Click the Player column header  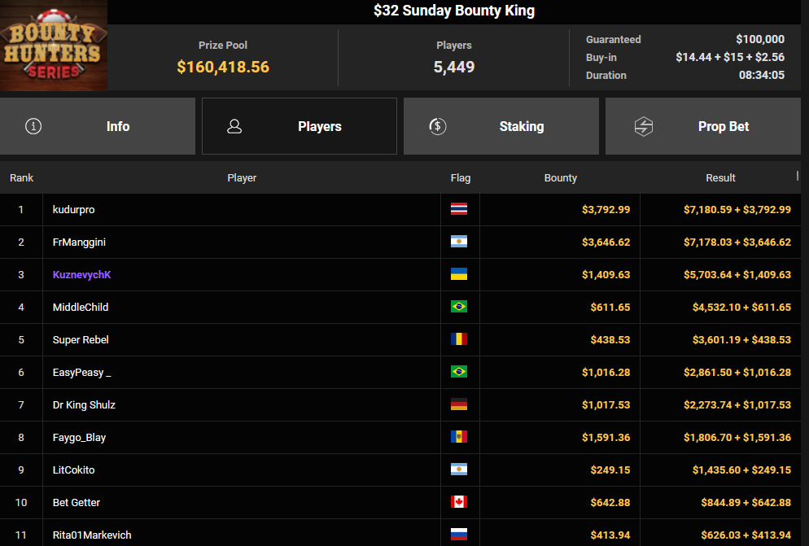coord(242,177)
